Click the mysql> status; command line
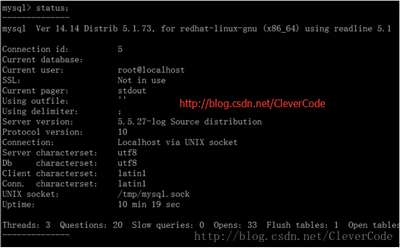The height and width of the screenshot is (249, 400). [x=35, y=8]
